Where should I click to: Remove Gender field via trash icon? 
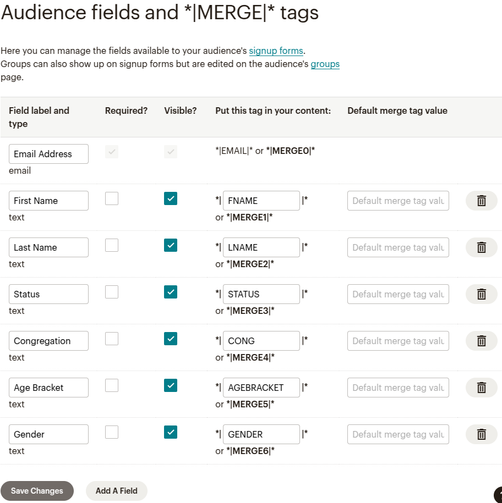click(x=481, y=434)
